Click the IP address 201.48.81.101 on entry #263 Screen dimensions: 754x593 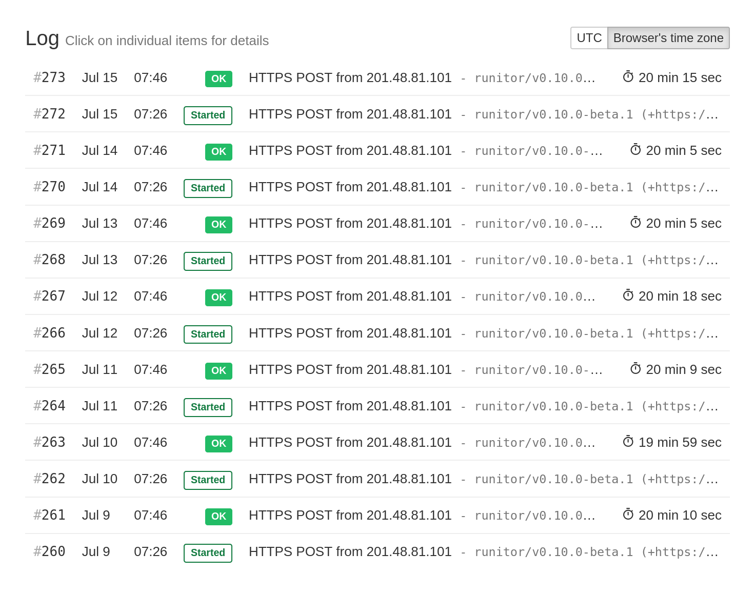409,442
